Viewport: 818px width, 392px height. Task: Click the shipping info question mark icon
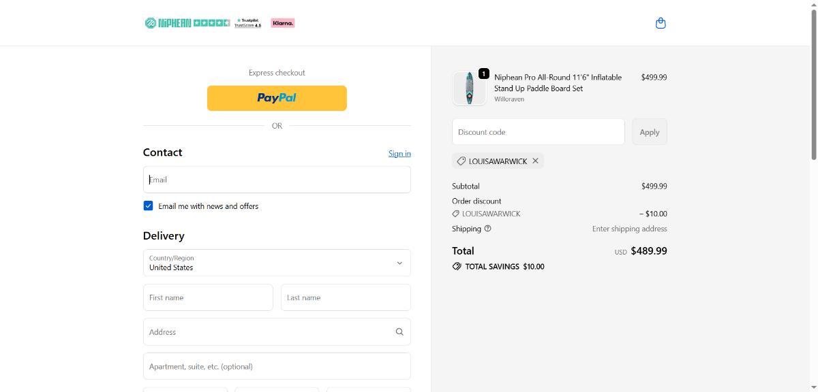[x=487, y=229]
